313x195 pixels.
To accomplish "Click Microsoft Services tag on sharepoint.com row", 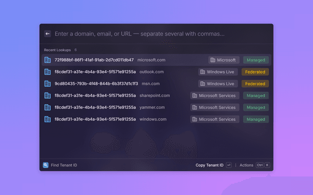I will (215, 96).
